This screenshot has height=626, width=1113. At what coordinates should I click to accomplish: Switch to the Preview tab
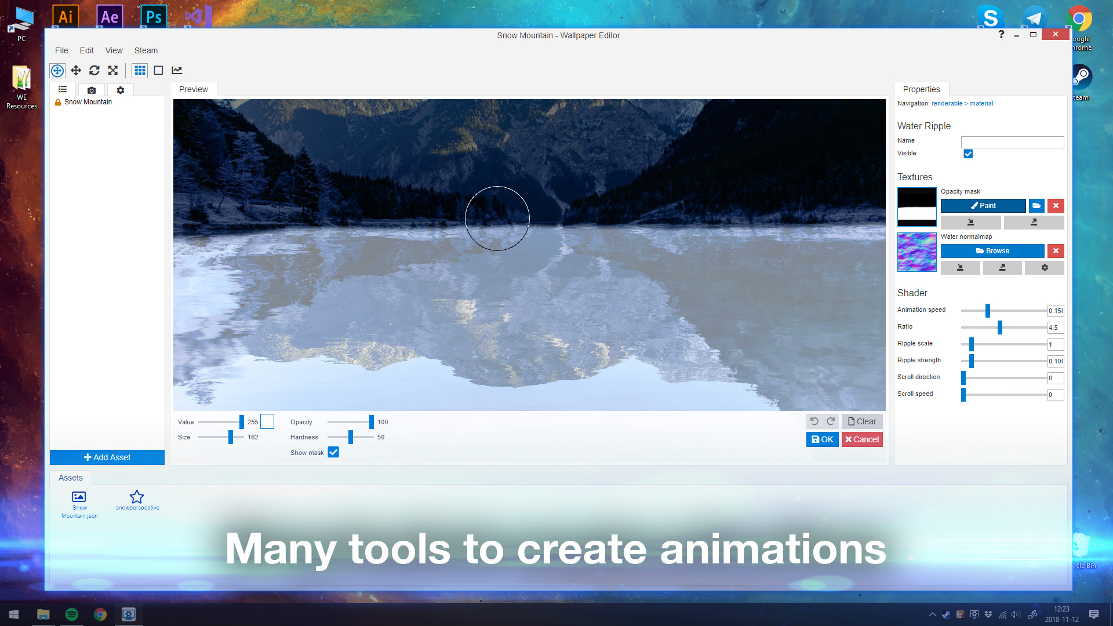click(x=192, y=89)
